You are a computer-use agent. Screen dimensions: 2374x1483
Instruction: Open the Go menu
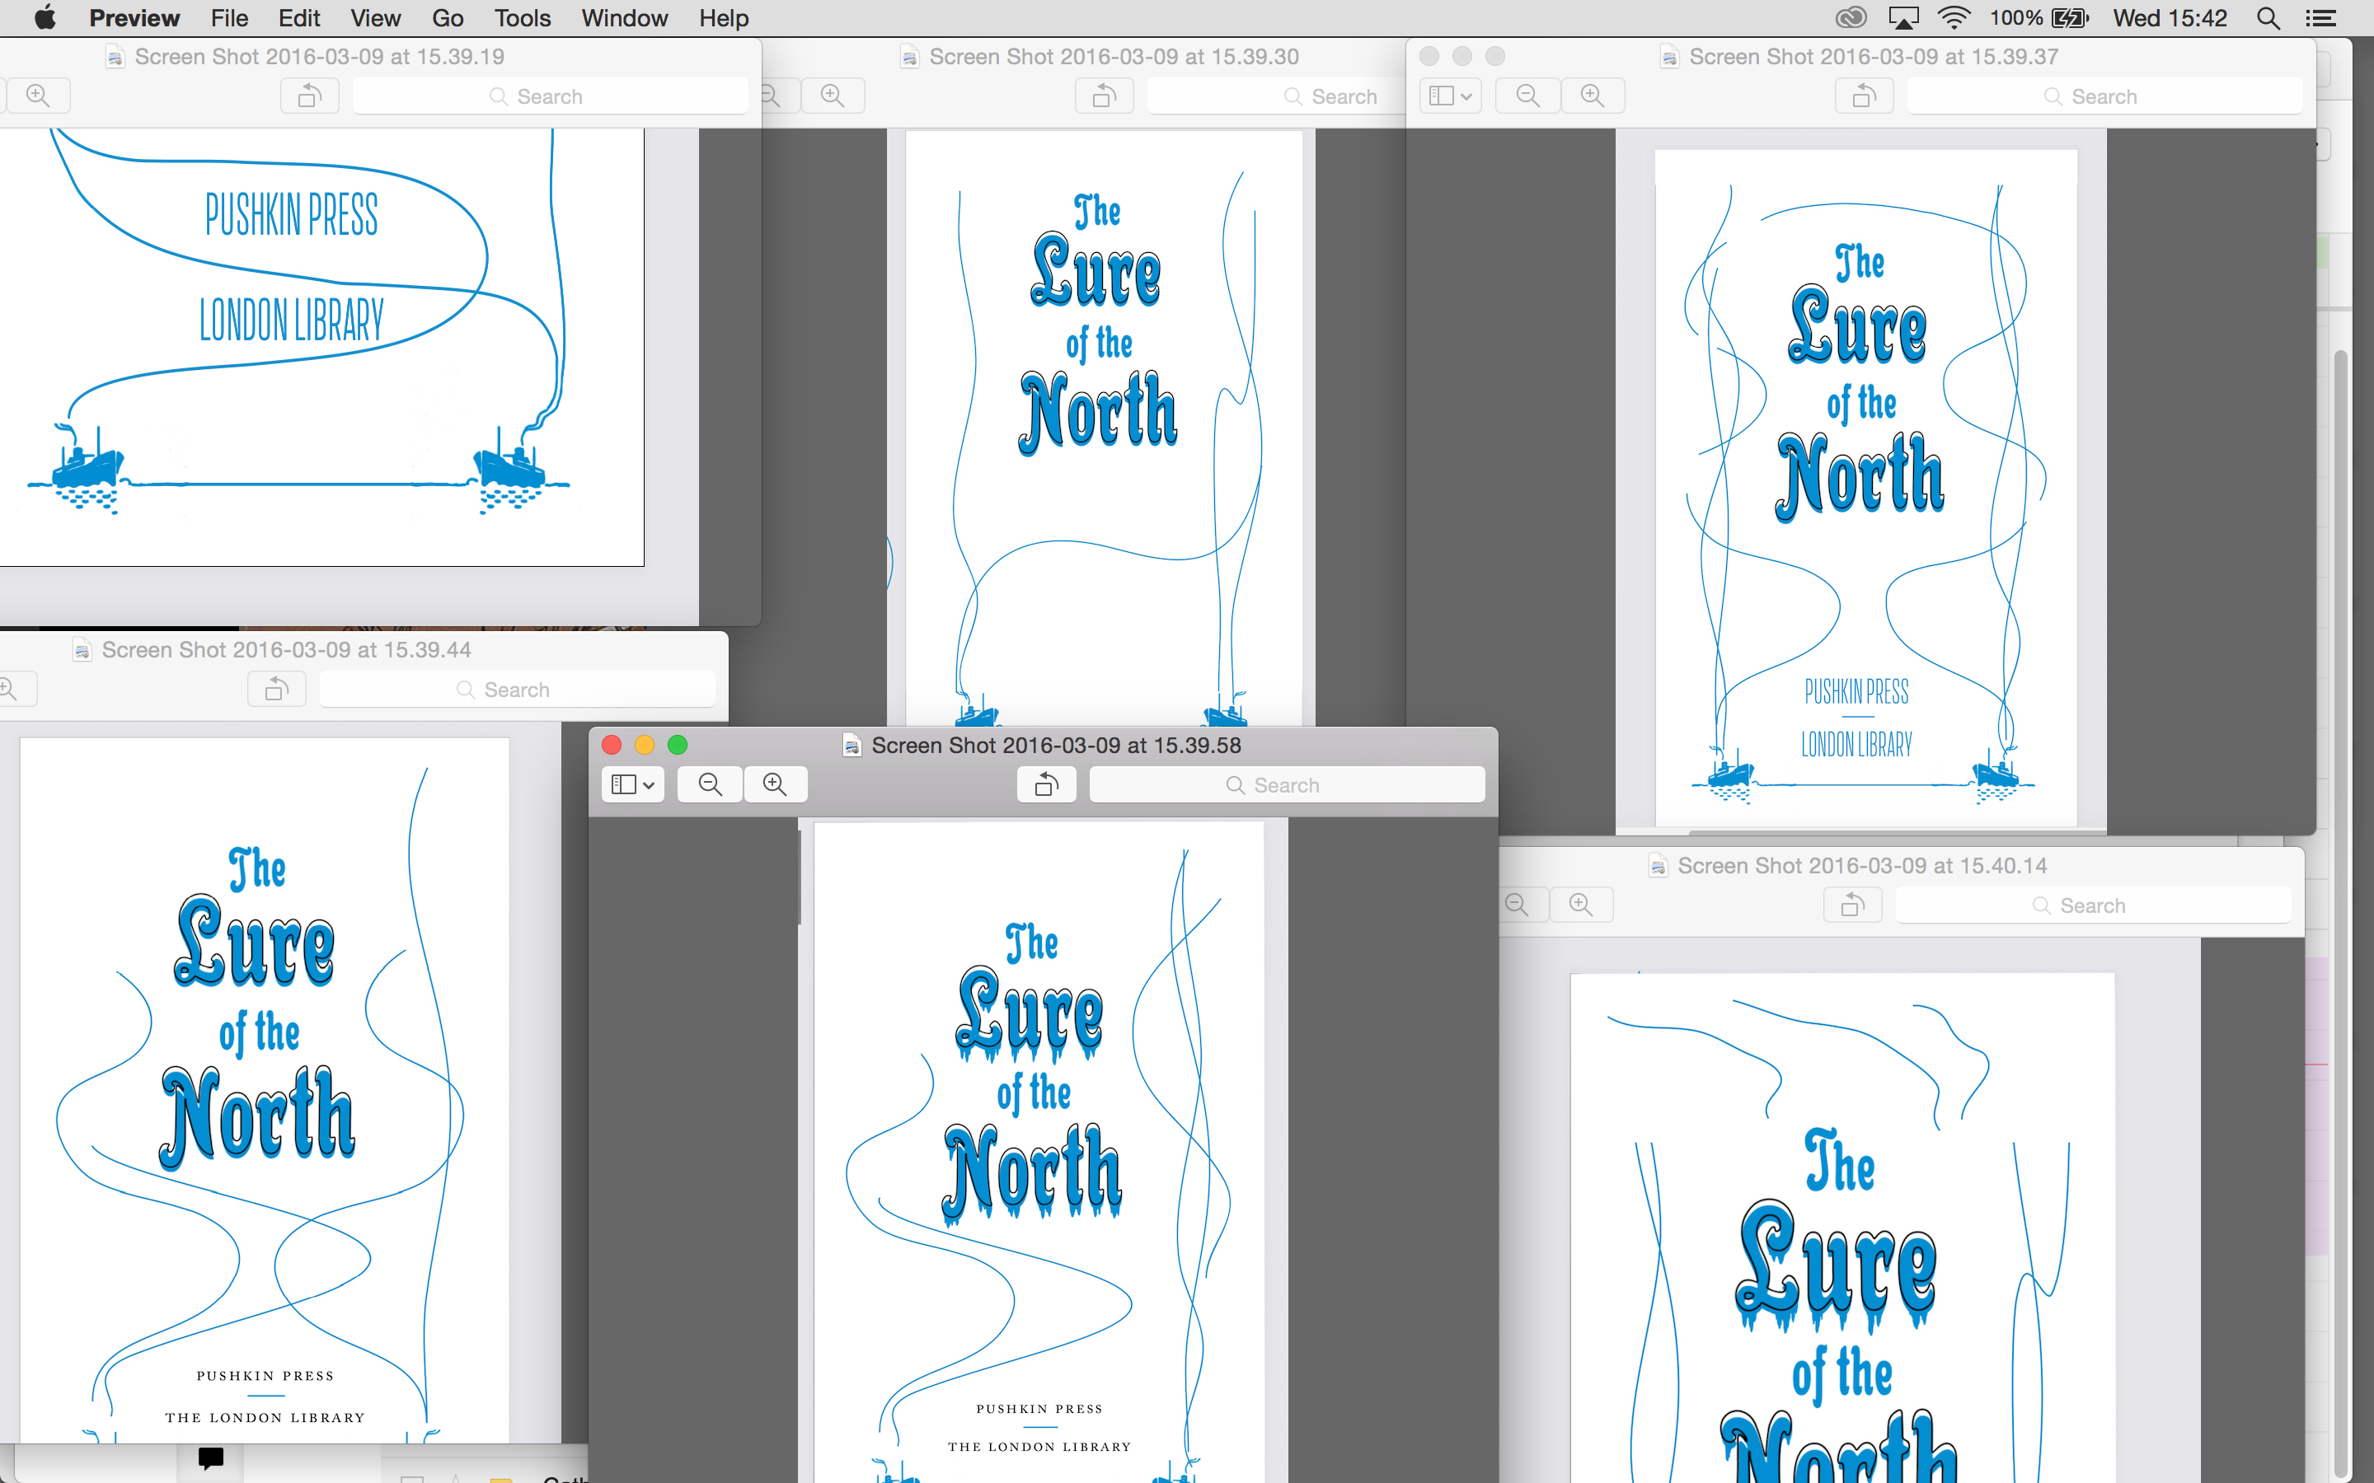(x=448, y=17)
